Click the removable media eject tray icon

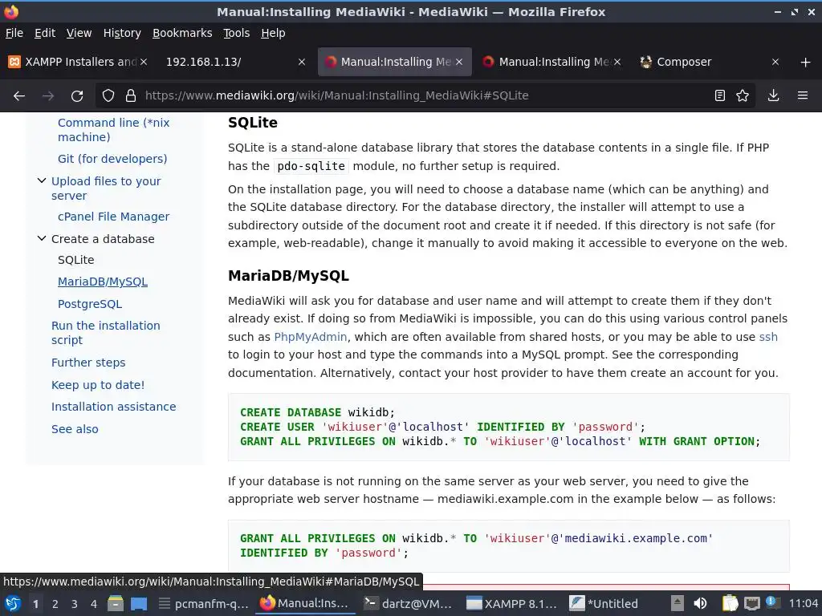click(678, 603)
